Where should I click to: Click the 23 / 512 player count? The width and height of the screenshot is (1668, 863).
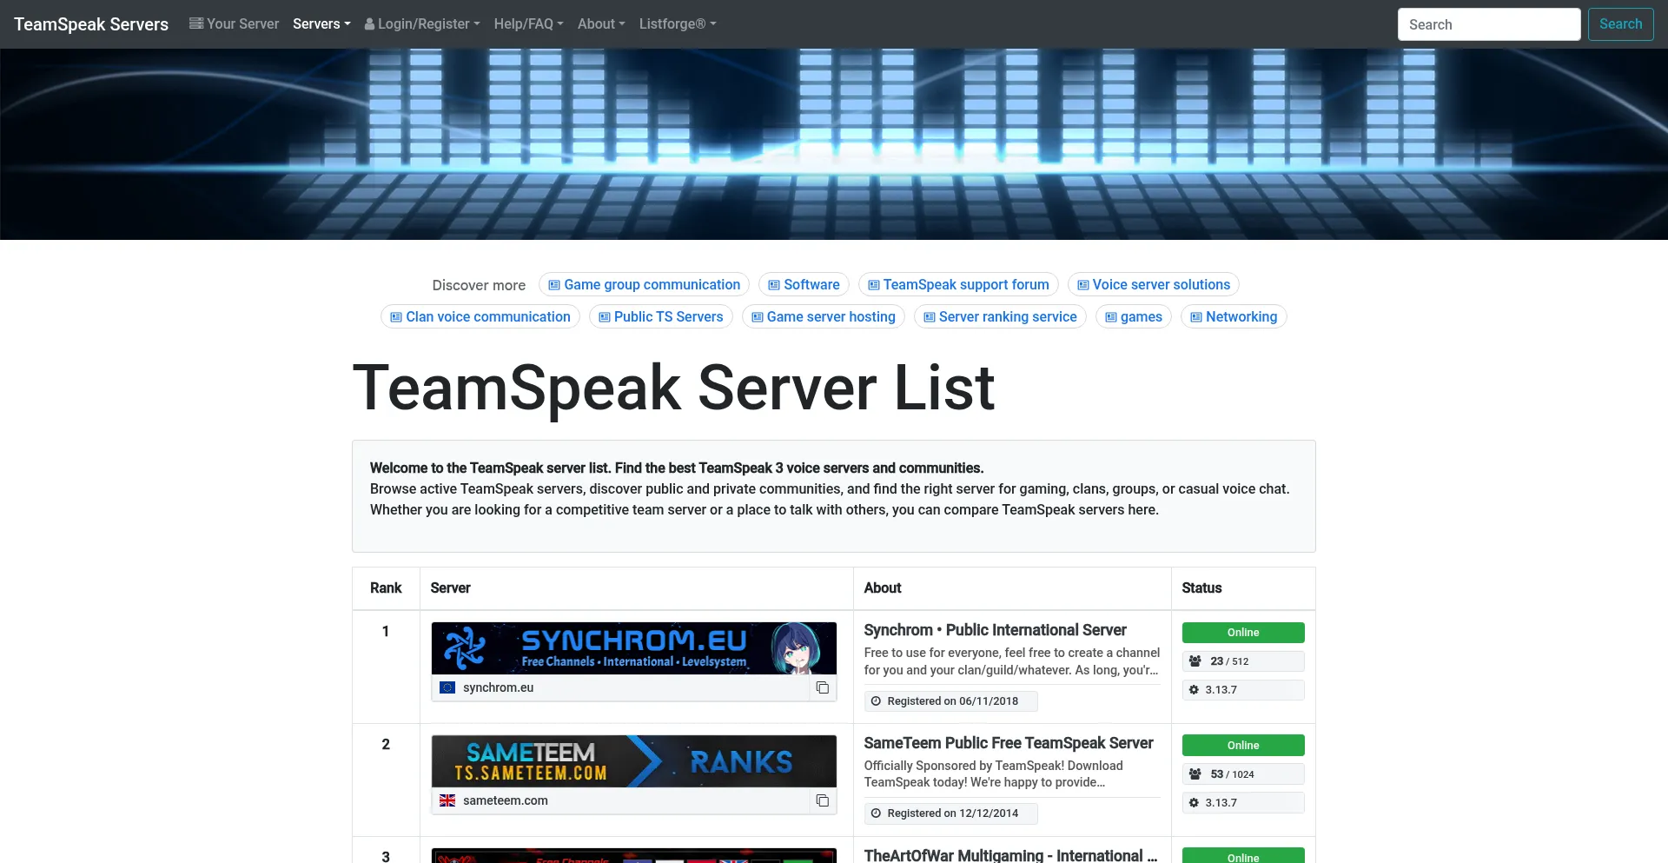tap(1229, 661)
